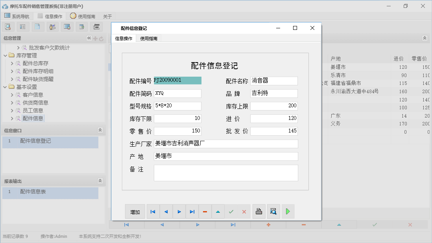Screen dimensions: 432x243
Task: Click the green play arrow icon
Action: [x=288, y=212]
